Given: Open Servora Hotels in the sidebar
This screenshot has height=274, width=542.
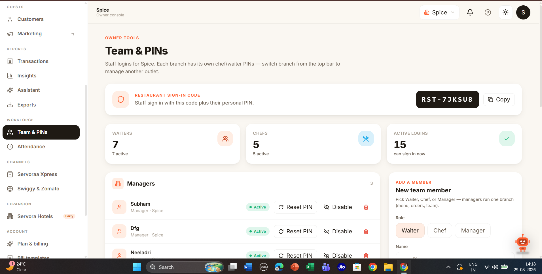Looking at the screenshot, I should click(x=41, y=216).
